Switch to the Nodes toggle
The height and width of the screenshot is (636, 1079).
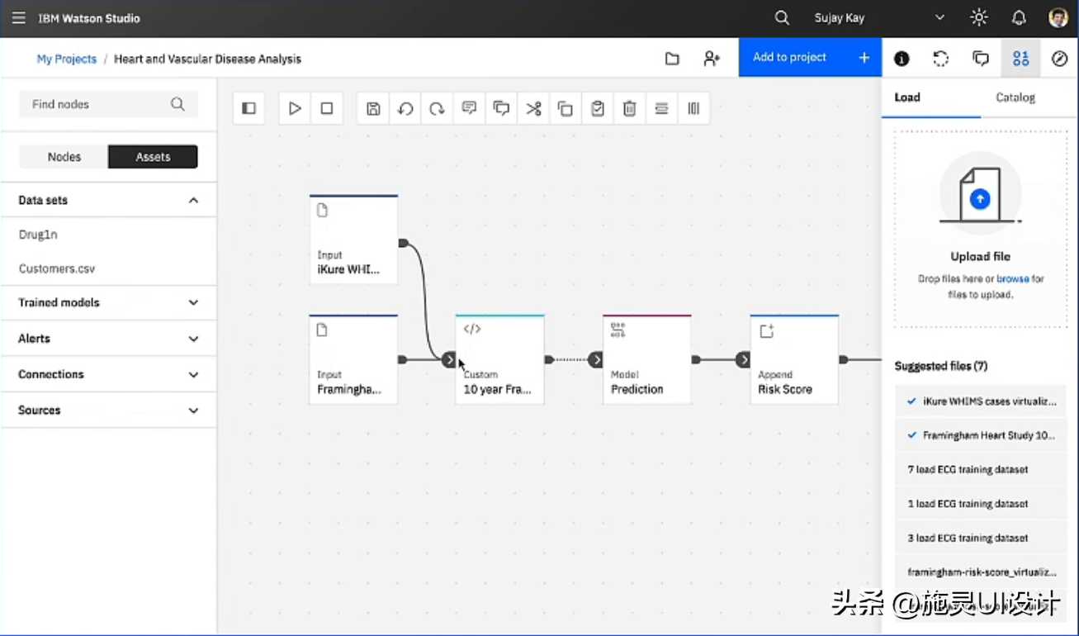(64, 157)
